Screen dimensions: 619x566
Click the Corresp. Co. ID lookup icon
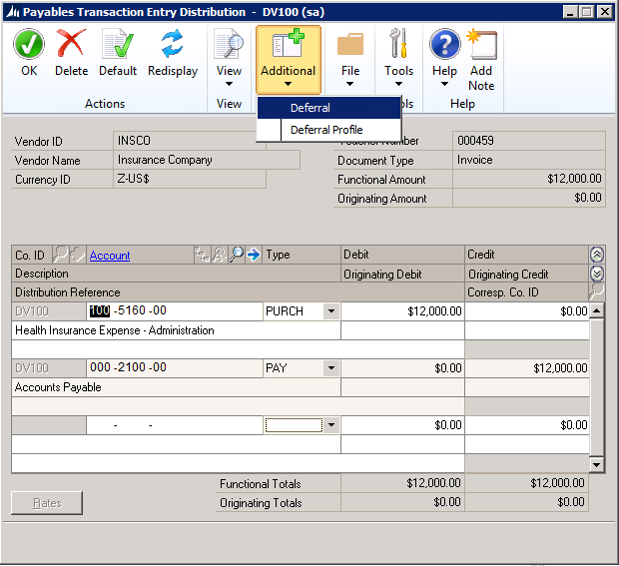[x=596, y=291]
